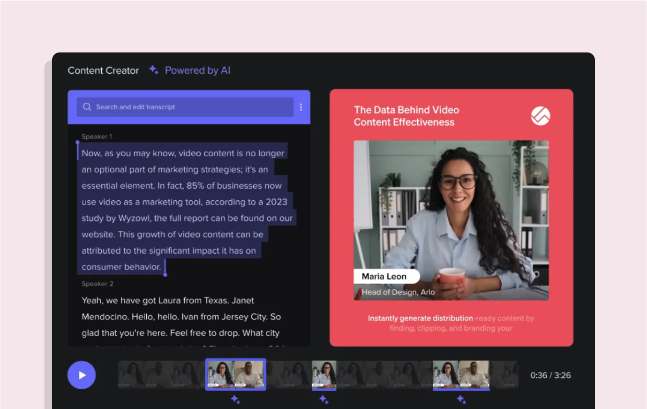
Task: Select the first highlighted clip in the timeline
Action: 236,374
